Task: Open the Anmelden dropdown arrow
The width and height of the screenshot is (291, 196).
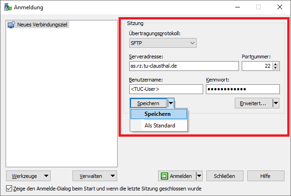Action: pos(199,176)
